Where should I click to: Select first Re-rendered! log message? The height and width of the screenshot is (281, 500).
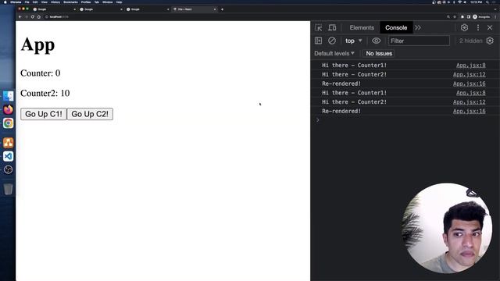(341, 84)
